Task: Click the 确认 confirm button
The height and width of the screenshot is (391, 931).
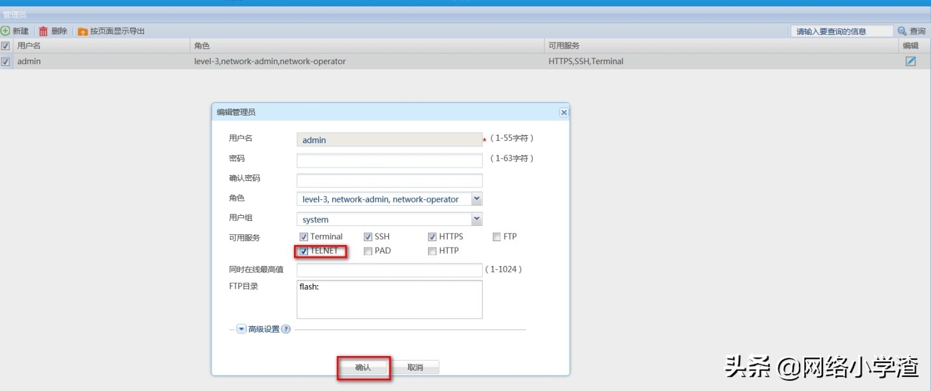Action: pyautogui.click(x=363, y=368)
